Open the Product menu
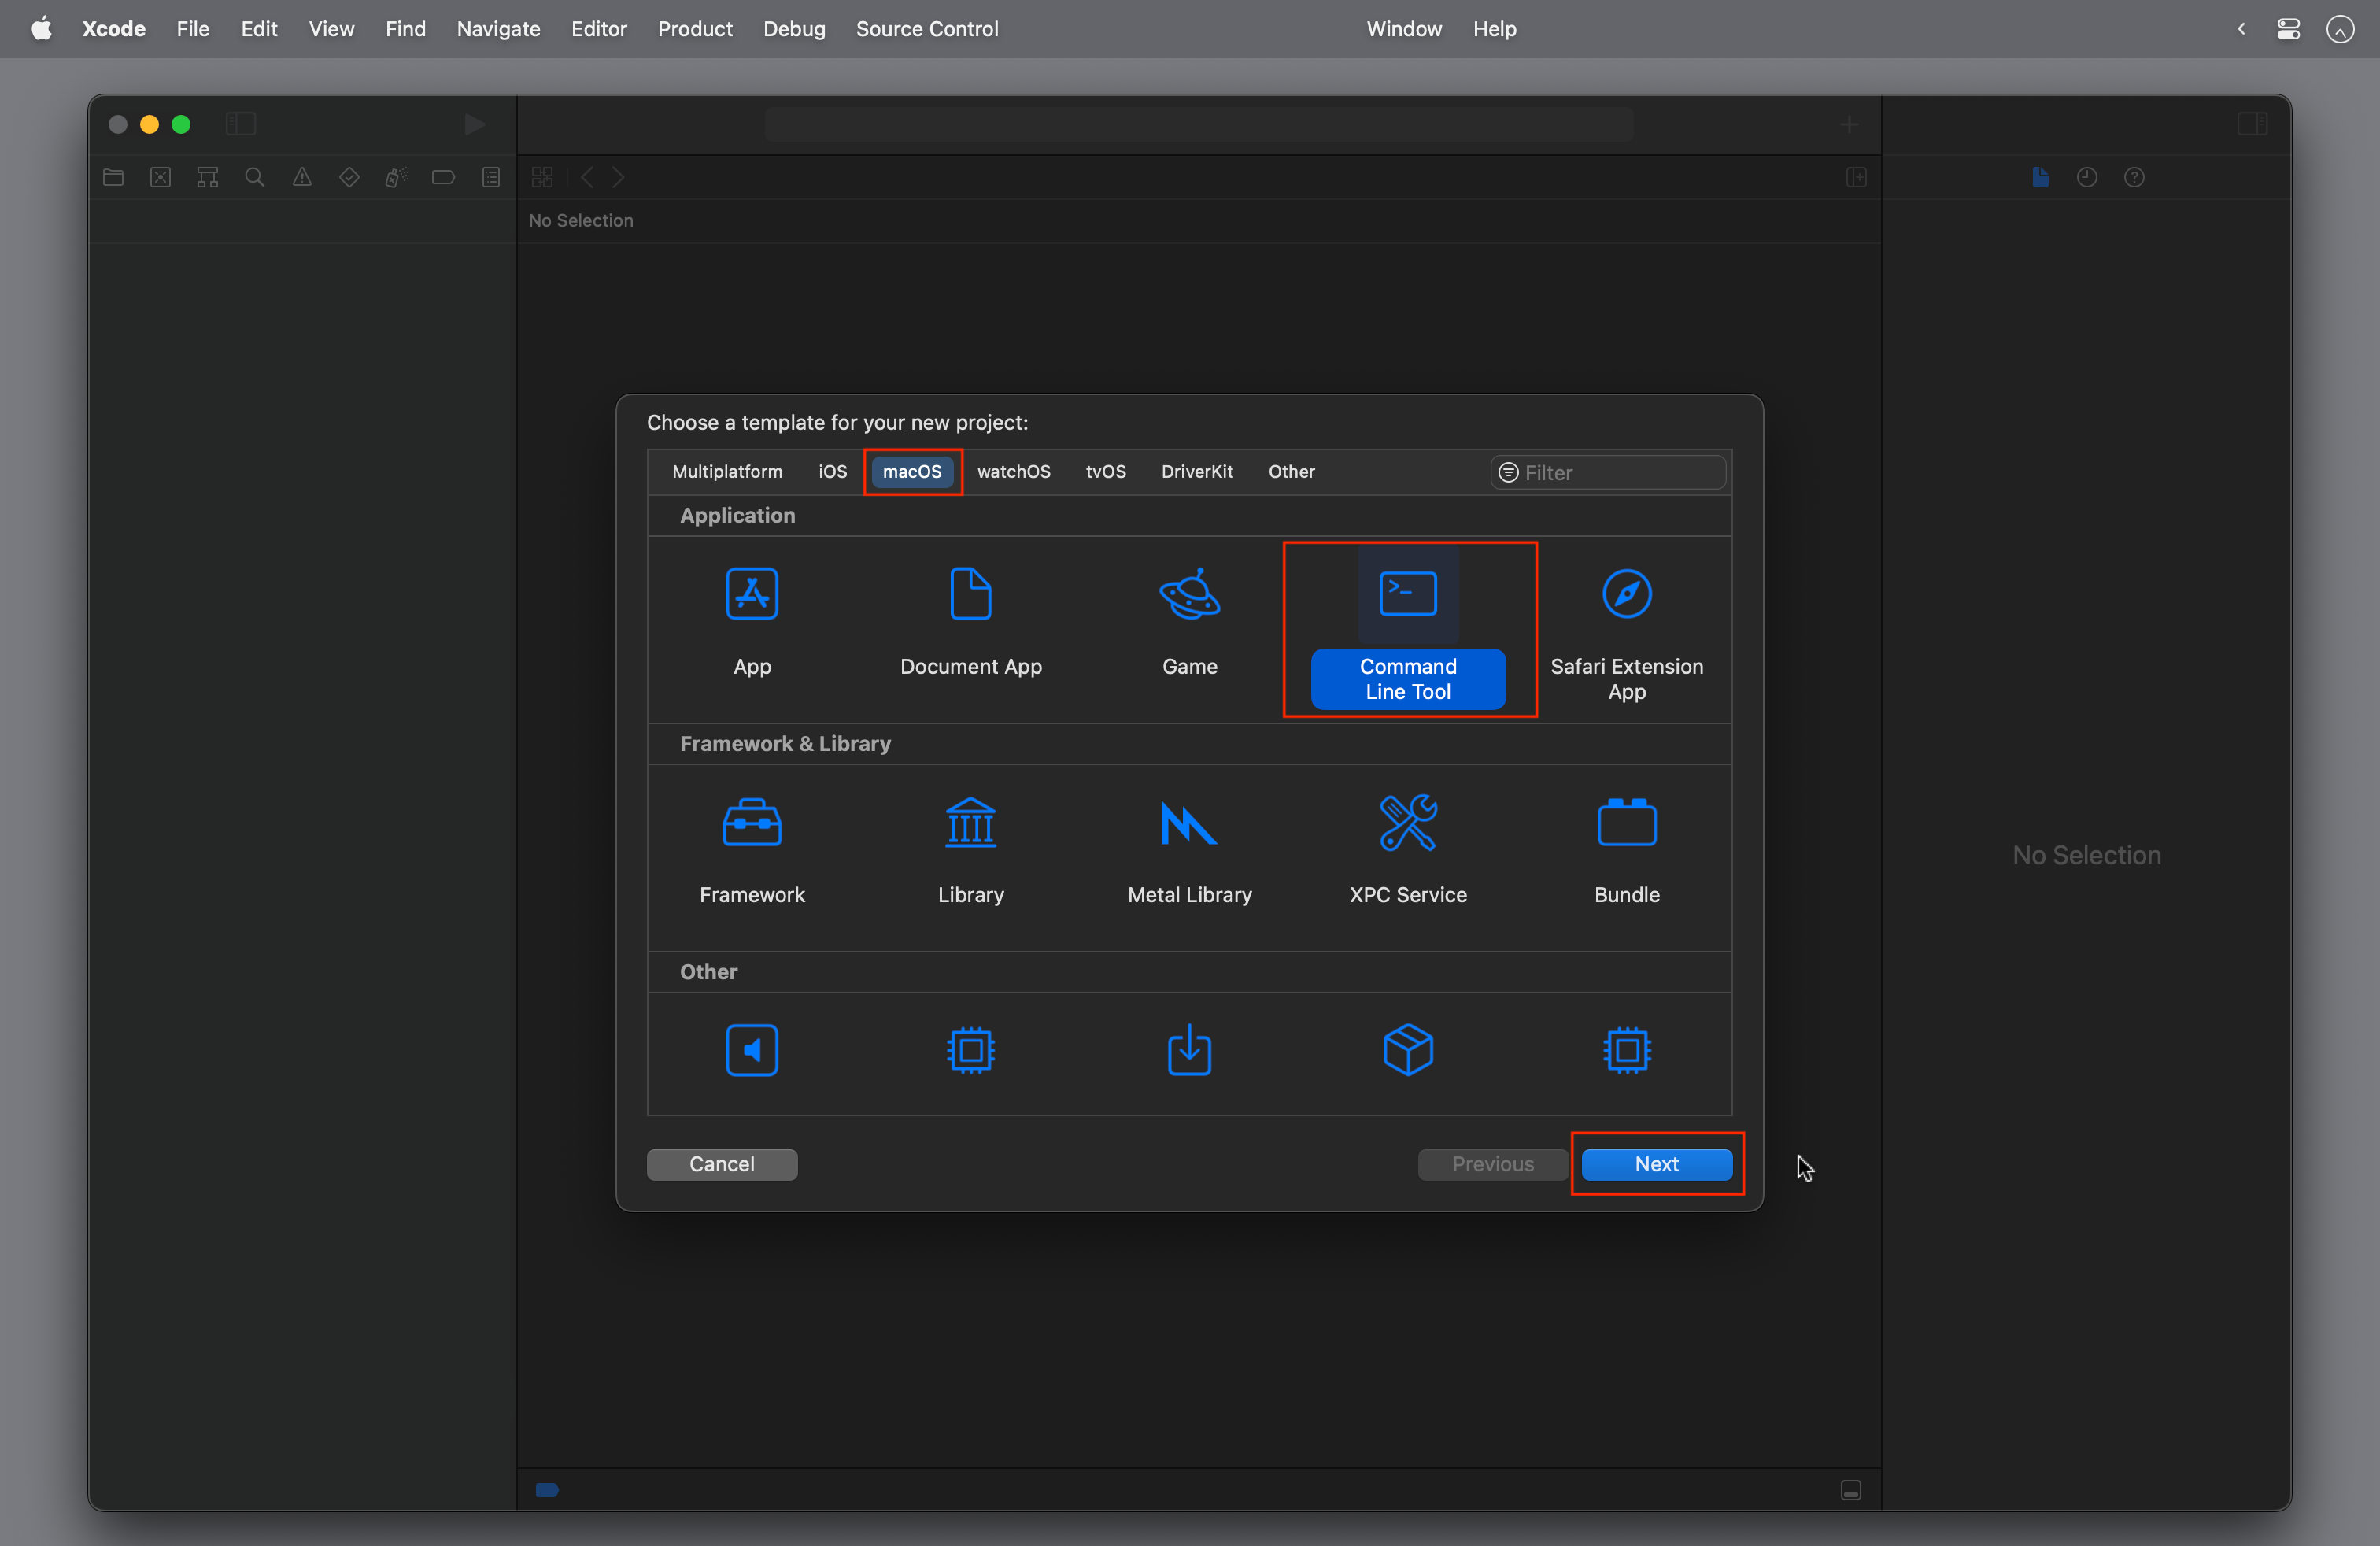The image size is (2380, 1546). 695,29
